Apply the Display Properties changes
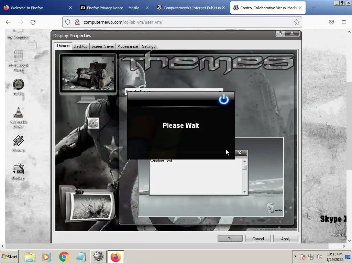The height and width of the screenshot is (264, 352). click(286, 239)
